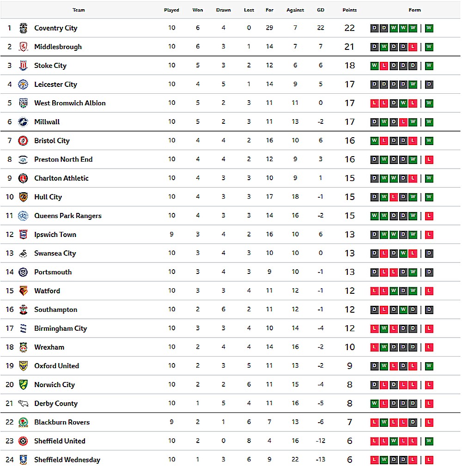Click the Sheffield United crest icon

point(23,441)
